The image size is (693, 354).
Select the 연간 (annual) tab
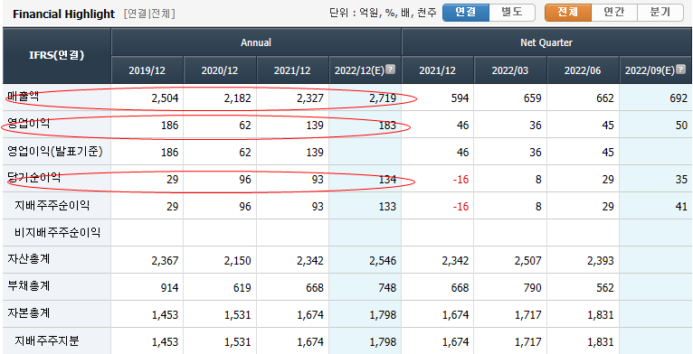pyautogui.click(x=614, y=13)
